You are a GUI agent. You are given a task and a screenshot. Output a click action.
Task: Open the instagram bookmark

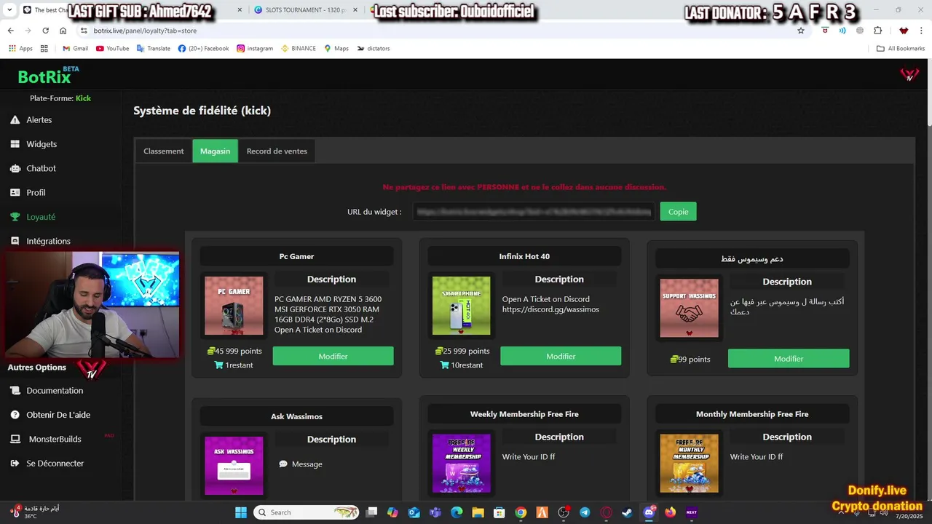pos(254,49)
